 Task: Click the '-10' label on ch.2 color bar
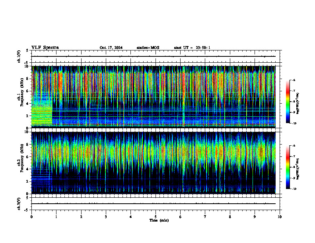point(294,189)
